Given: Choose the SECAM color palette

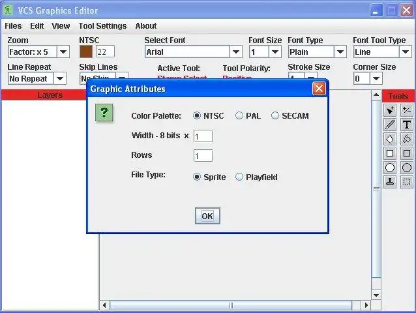Looking at the screenshot, I should (290, 115).
